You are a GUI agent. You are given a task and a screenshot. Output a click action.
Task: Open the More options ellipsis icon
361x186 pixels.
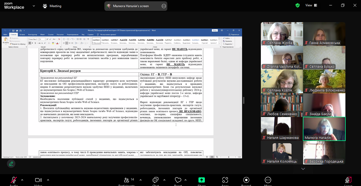268,180
